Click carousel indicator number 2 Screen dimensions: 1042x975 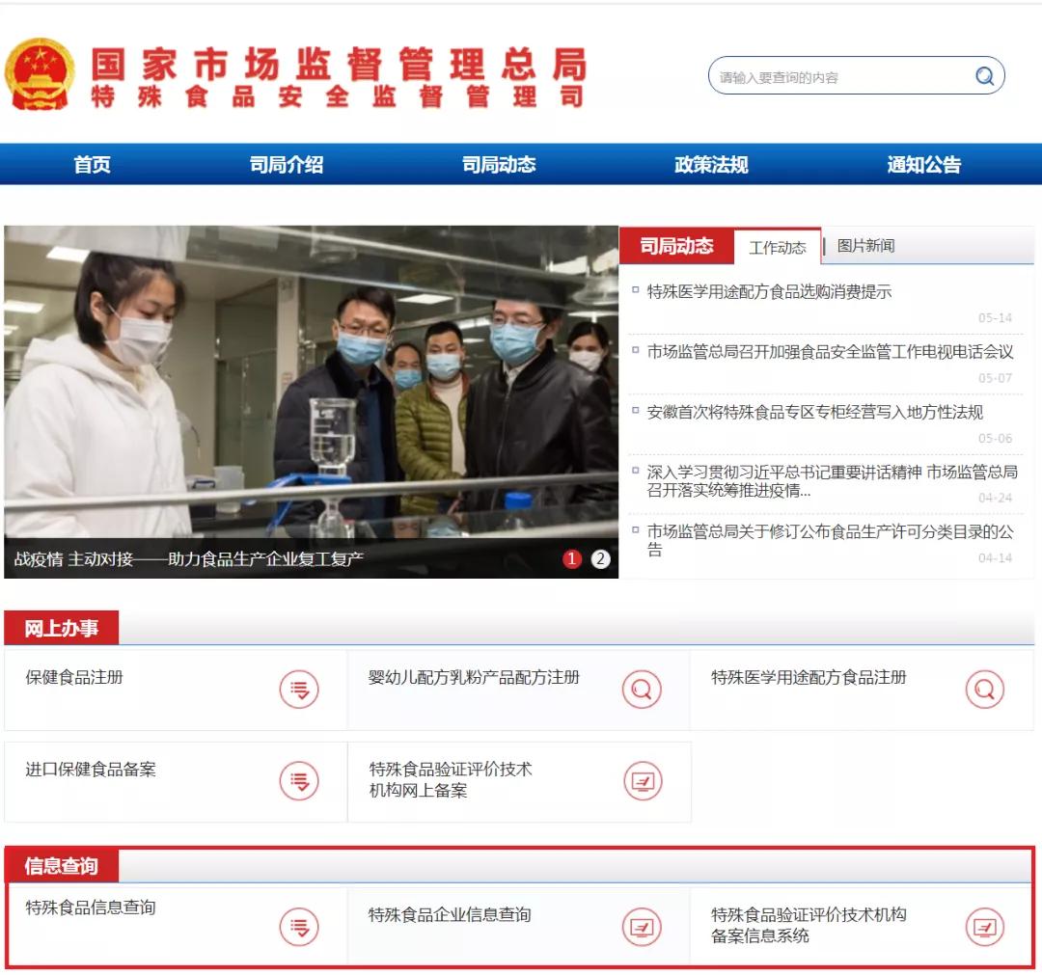tap(601, 558)
